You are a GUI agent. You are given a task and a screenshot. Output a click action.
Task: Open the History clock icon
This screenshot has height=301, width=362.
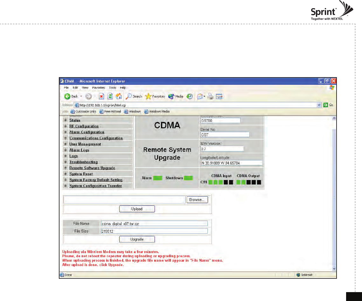190,96
